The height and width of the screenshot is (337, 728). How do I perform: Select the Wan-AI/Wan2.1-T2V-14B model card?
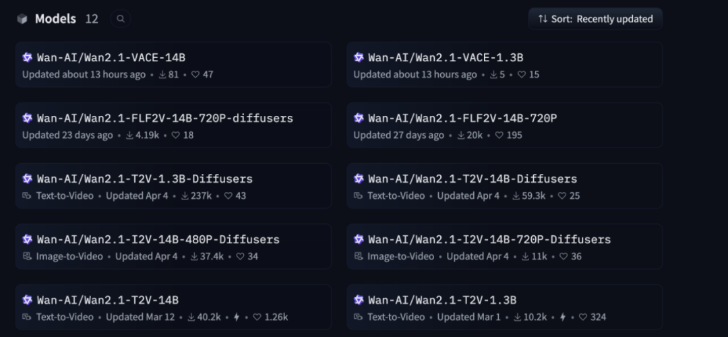coord(108,301)
